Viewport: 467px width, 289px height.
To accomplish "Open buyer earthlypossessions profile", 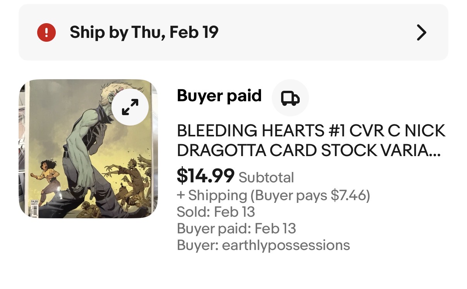I will pyautogui.click(x=263, y=245).
